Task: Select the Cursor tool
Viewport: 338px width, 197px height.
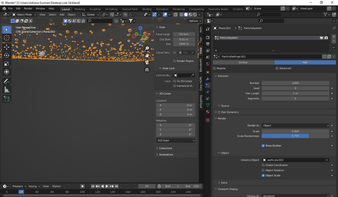Action: tap(7, 38)
